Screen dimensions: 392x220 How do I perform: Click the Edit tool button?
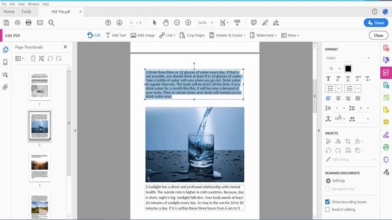click(x=94, y=35)
